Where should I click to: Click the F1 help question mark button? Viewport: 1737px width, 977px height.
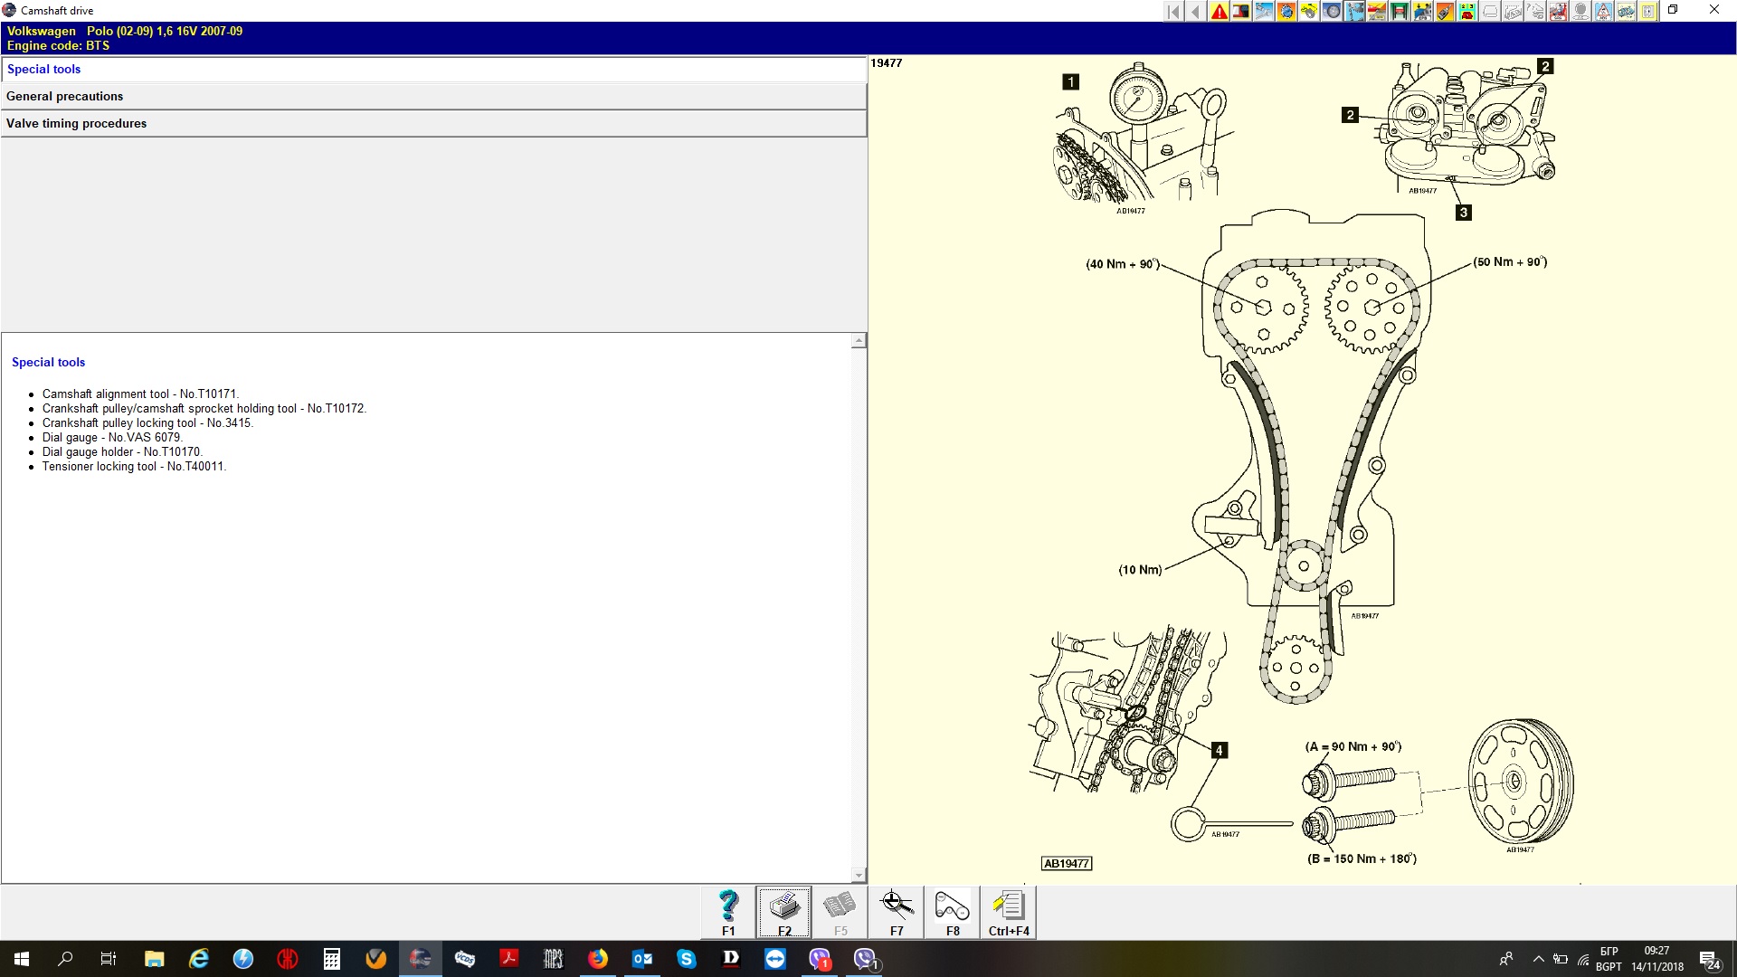tap(728, 912)
